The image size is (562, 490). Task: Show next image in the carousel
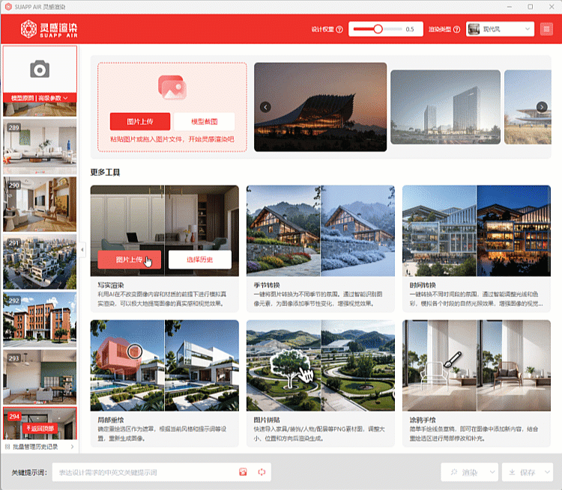(x=543, y=107)
